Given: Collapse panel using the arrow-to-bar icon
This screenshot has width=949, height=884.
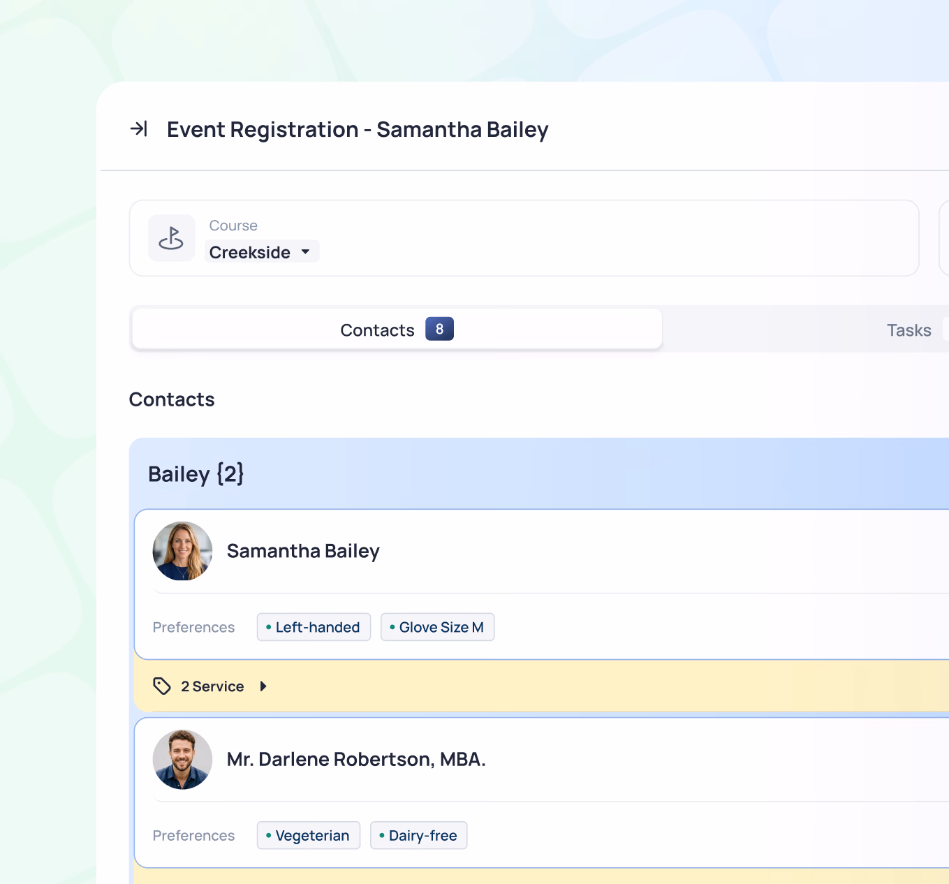Looking at the screenshot, I should 139,128.
